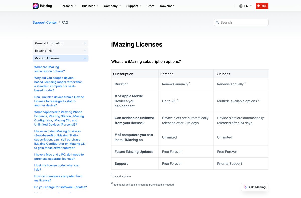Image resolution: width=301 pixels, height=198 pixels.
Task: Select General Information sidebar section
Action: [60, 43]
